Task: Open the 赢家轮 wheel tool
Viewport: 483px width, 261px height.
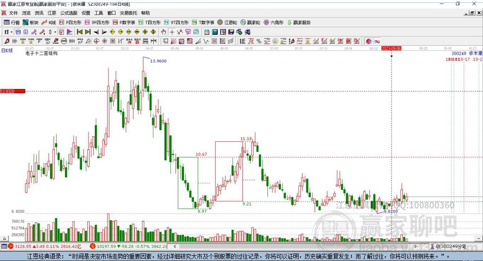Action: [x=250, y=23]
